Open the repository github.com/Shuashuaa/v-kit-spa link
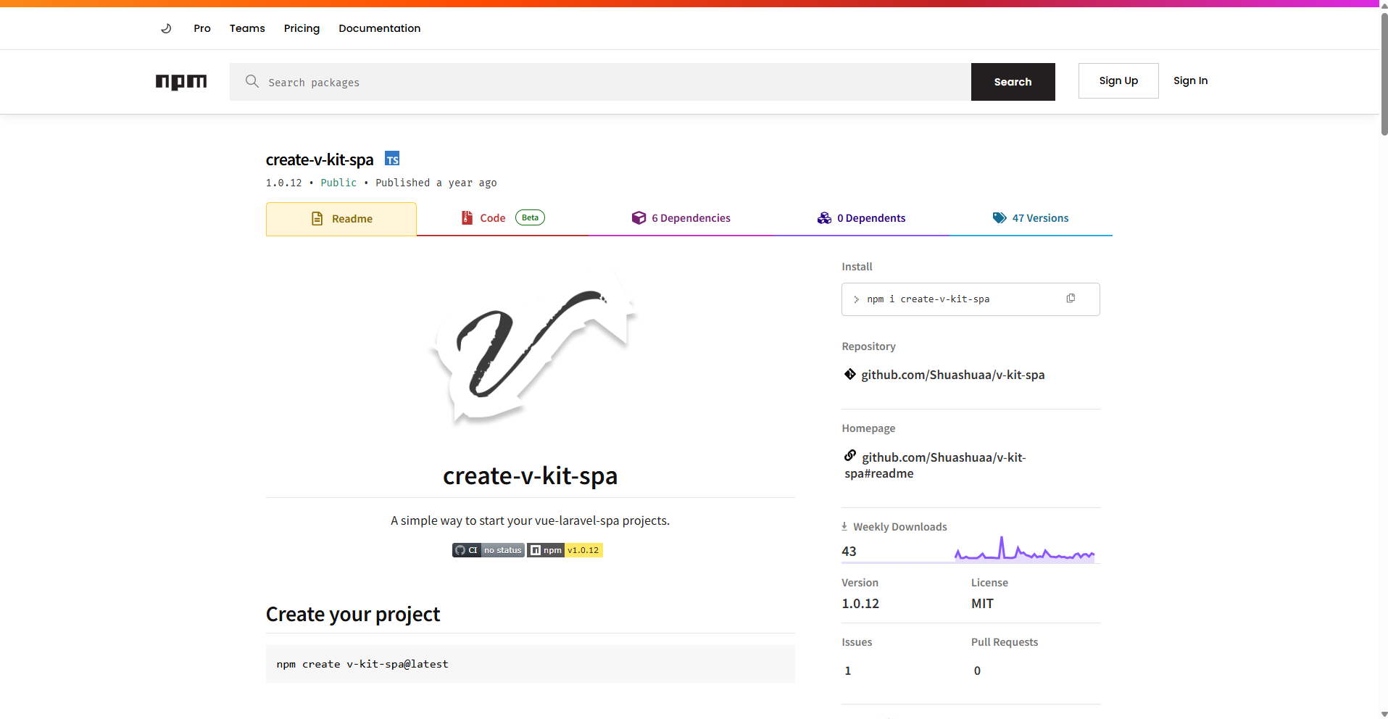The height and width of the screenshot is (719, 1388). tap(952, 375)
